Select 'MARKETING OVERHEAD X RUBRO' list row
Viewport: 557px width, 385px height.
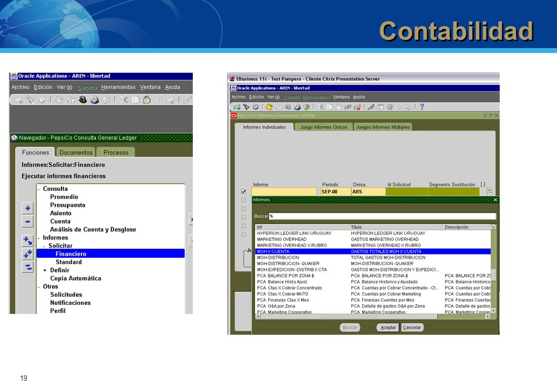[x=373, y=245]
